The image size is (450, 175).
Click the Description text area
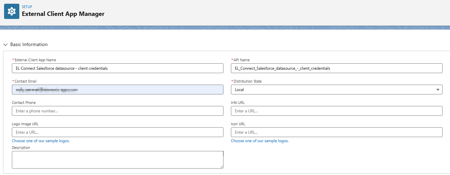pos(118,160)
